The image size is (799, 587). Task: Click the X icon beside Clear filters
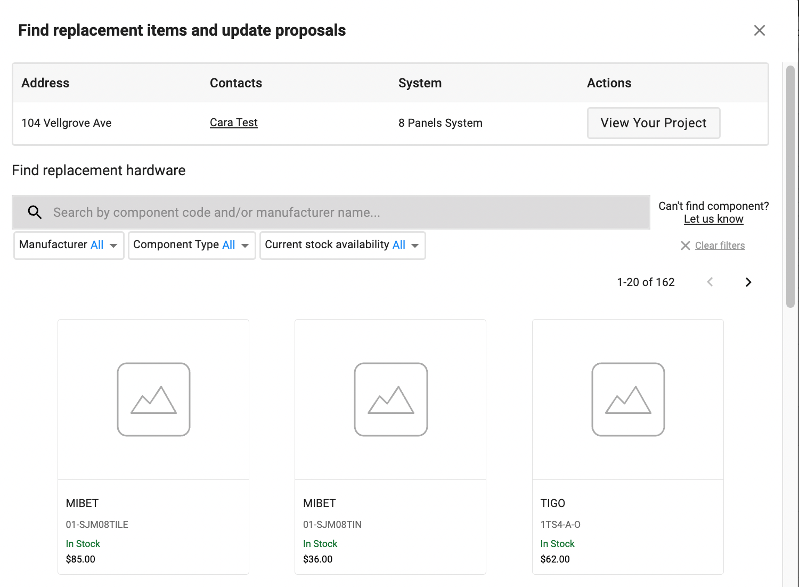[686, 246]
